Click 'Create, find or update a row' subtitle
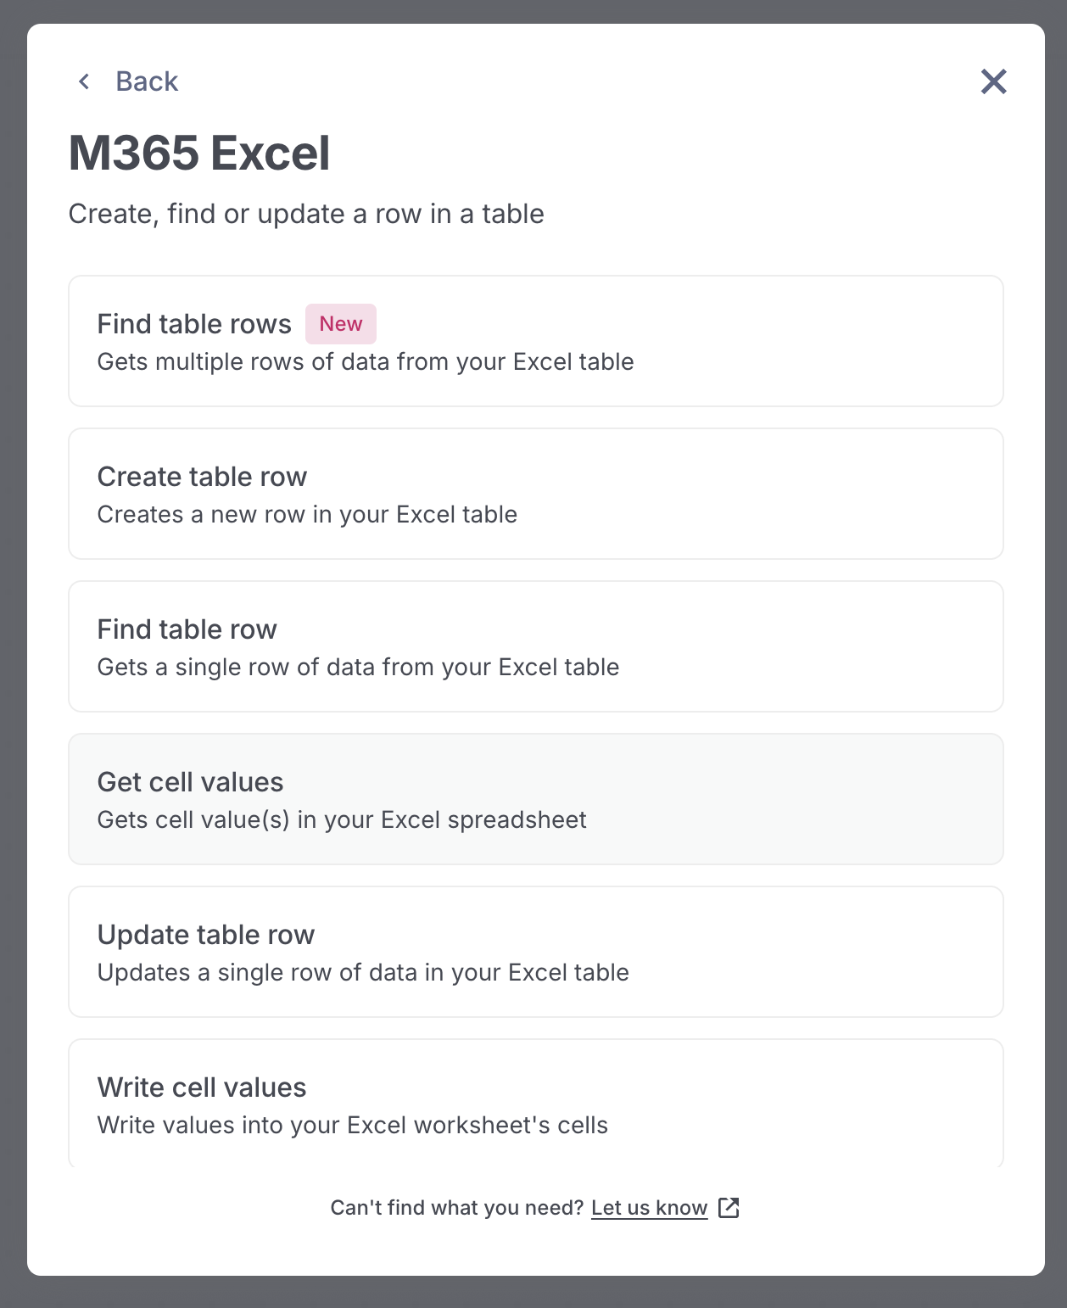Screen dimensions: 1067x1308 pos(306,214)
